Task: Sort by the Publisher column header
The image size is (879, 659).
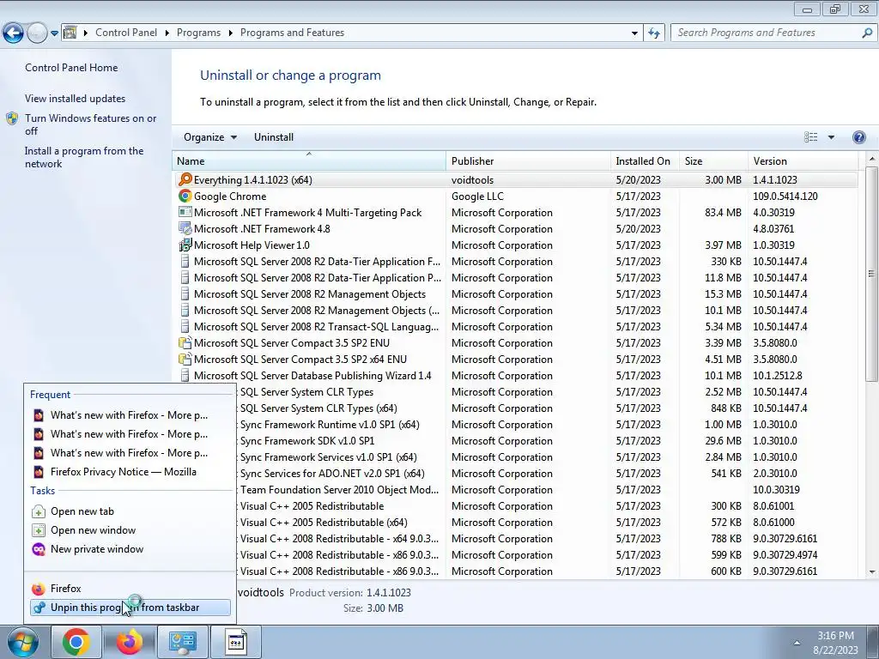Action: tap(528, 160)
